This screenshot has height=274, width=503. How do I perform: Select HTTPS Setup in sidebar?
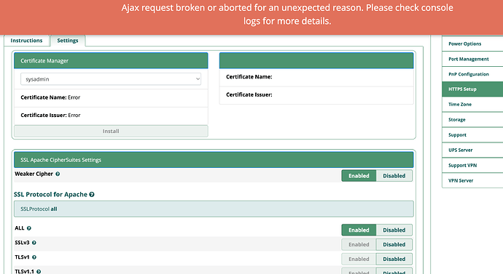[x=472, y=89]
